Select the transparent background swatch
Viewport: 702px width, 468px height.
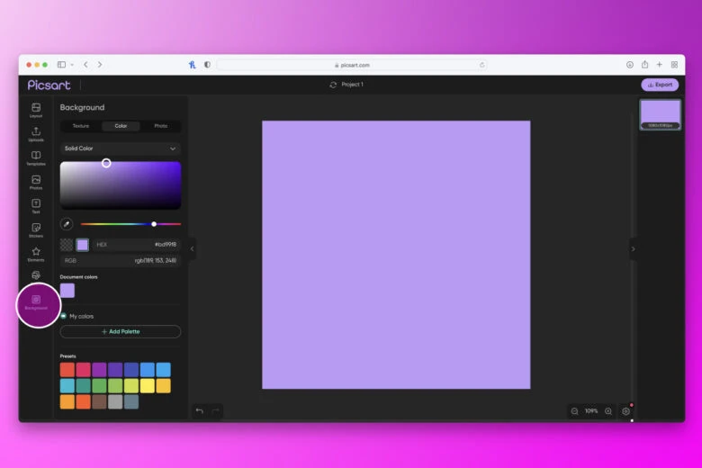[x=67, y=245]
